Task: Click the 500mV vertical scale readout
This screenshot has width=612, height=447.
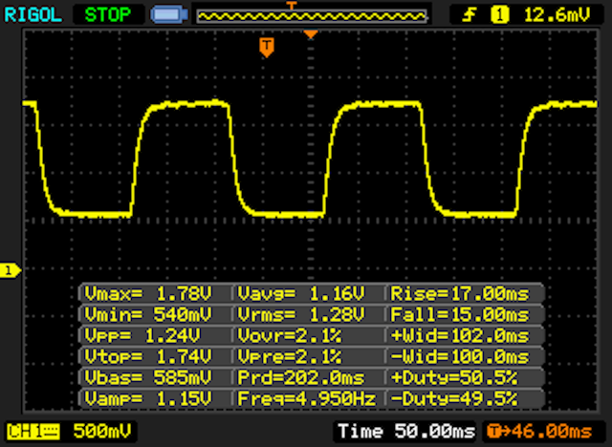Action: click(x=102, y=432)
